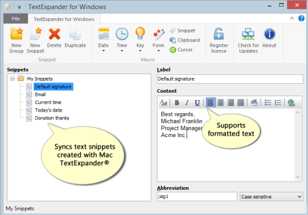Viewport: 308px width, 215px height.
Task: Toggle italic formatting
Action: pyautogui.click(x=187, y=102)
